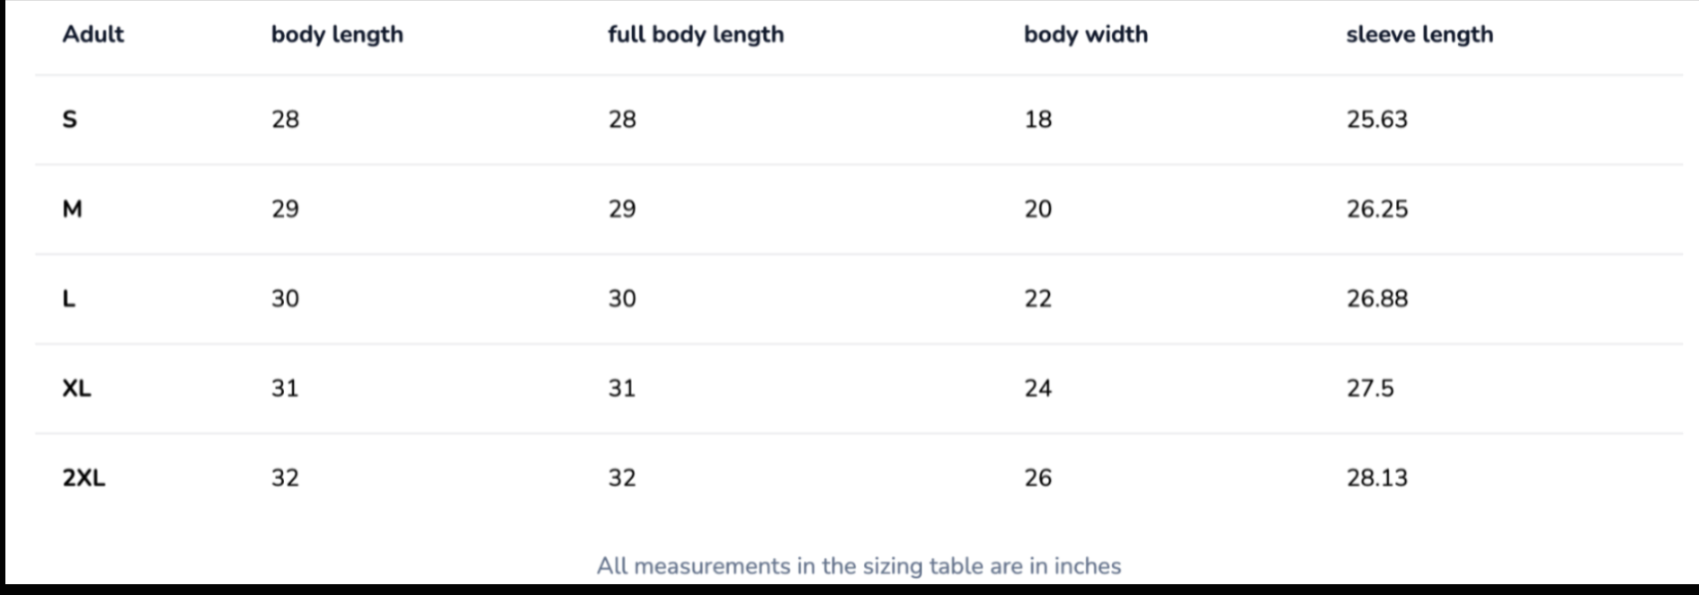
Task: Click sleeve length value 28.13
Action: (1376, 478)
